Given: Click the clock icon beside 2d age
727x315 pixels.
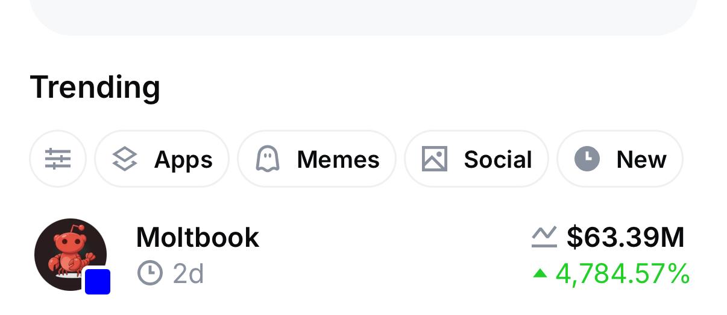Looking at the screenshot, I should 150,273.
